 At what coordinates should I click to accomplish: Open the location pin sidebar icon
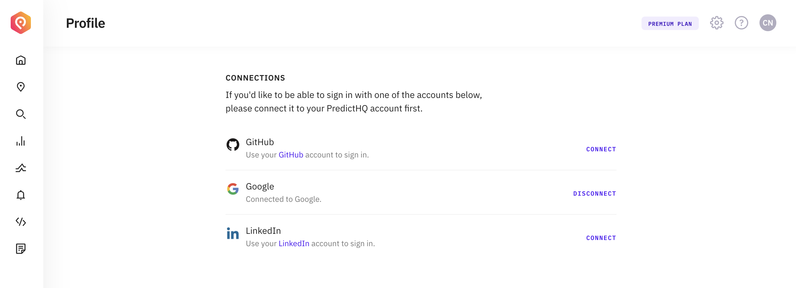pos(21,87)
